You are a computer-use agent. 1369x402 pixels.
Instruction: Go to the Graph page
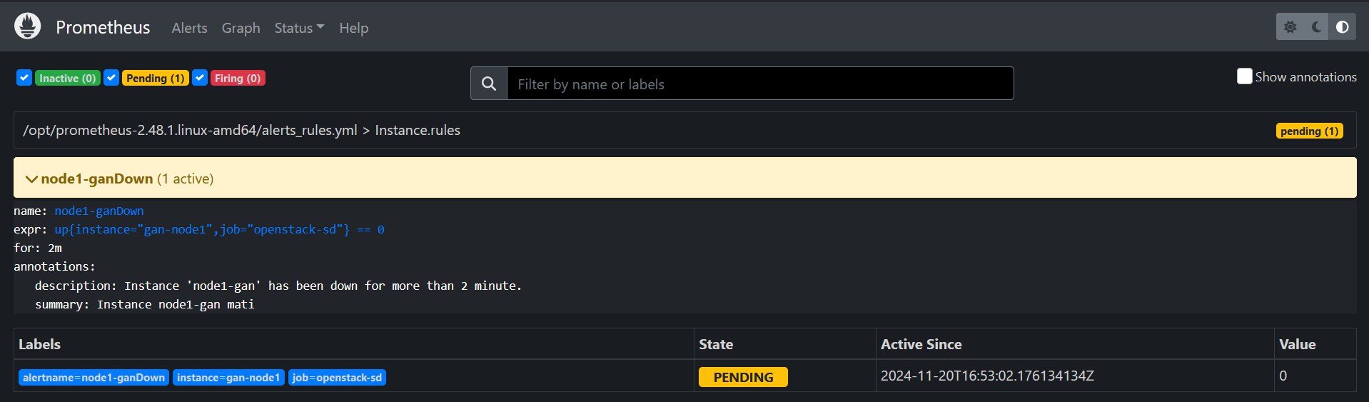(x=241, y=28)
